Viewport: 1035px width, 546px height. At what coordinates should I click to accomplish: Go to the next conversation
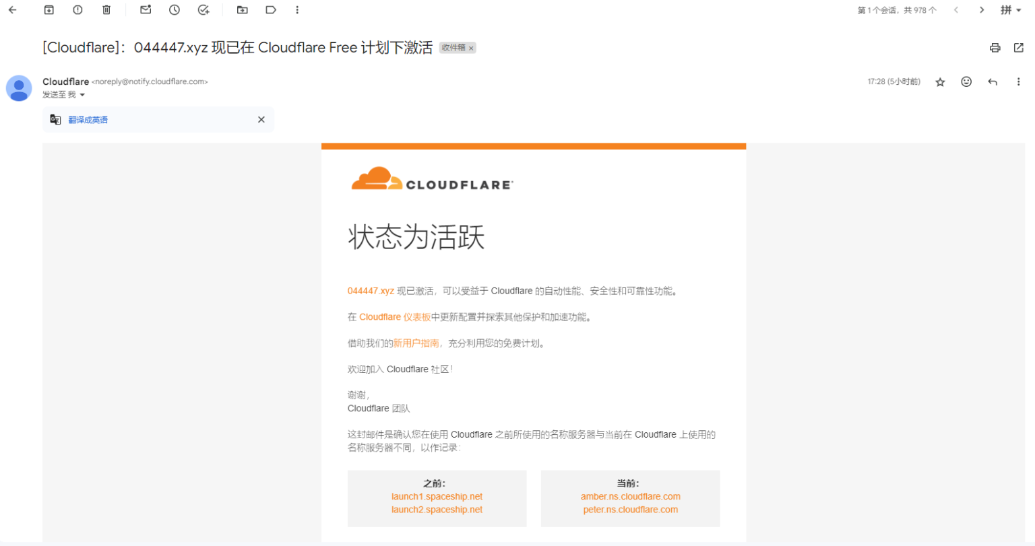[982, 10]
